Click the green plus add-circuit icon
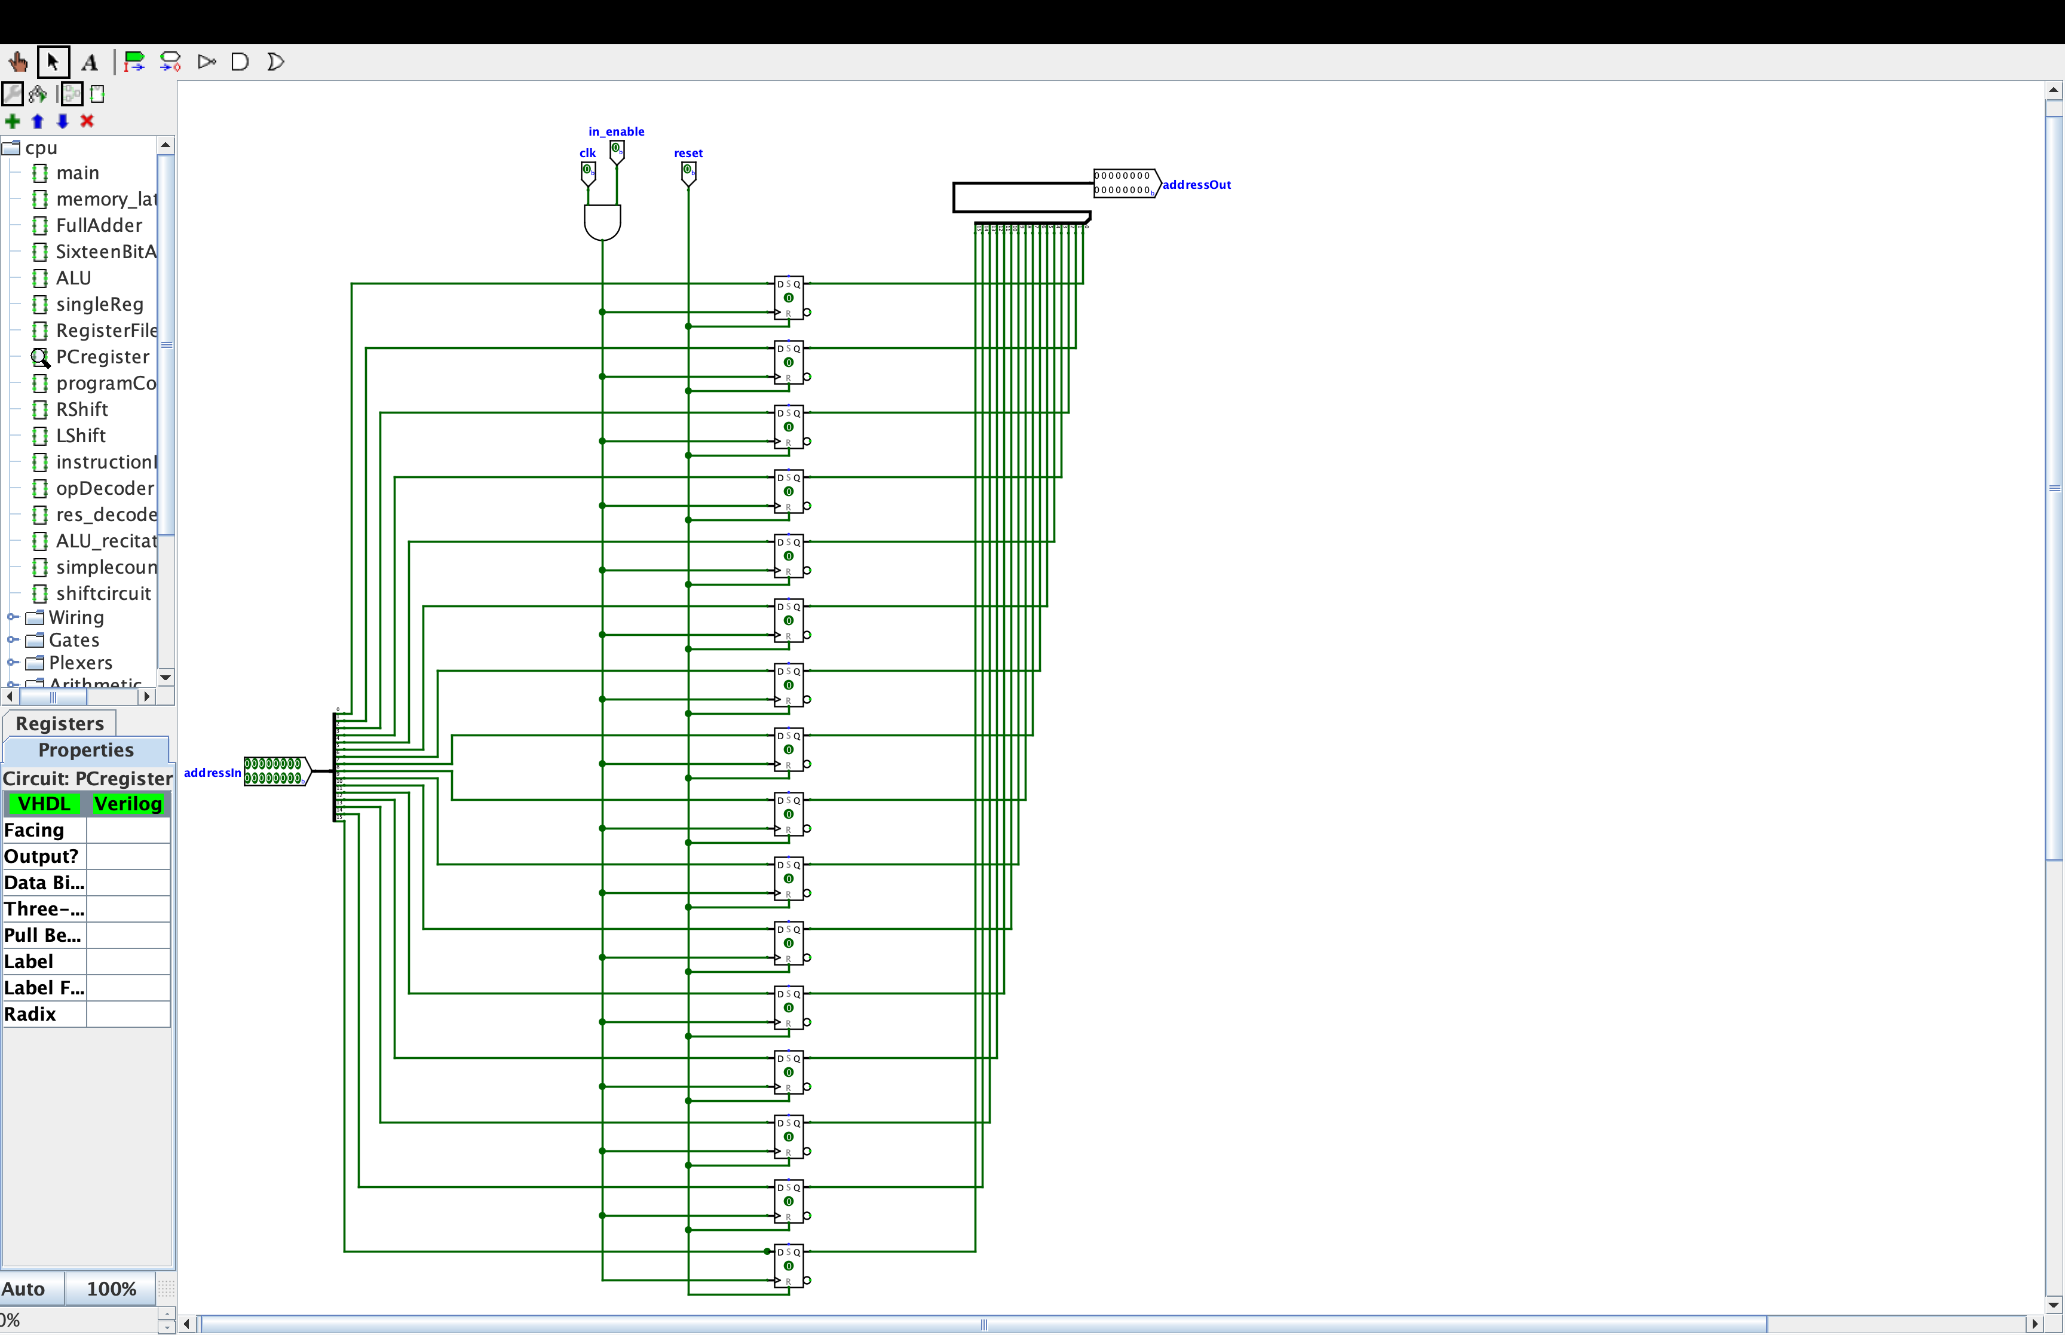 (12, 121)
